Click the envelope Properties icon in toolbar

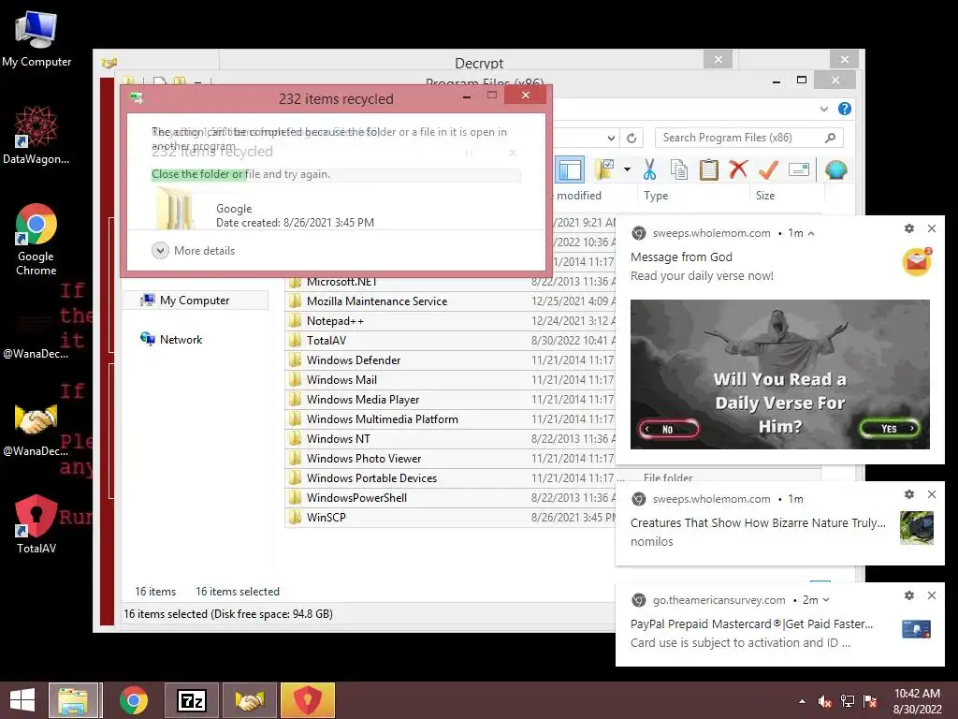click(x=799, y=169)
